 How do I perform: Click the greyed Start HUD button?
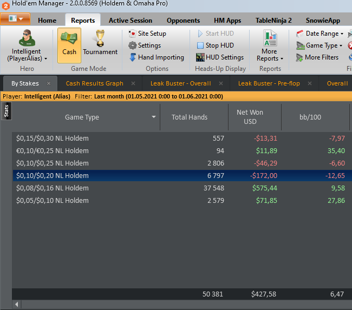point(216,34)
